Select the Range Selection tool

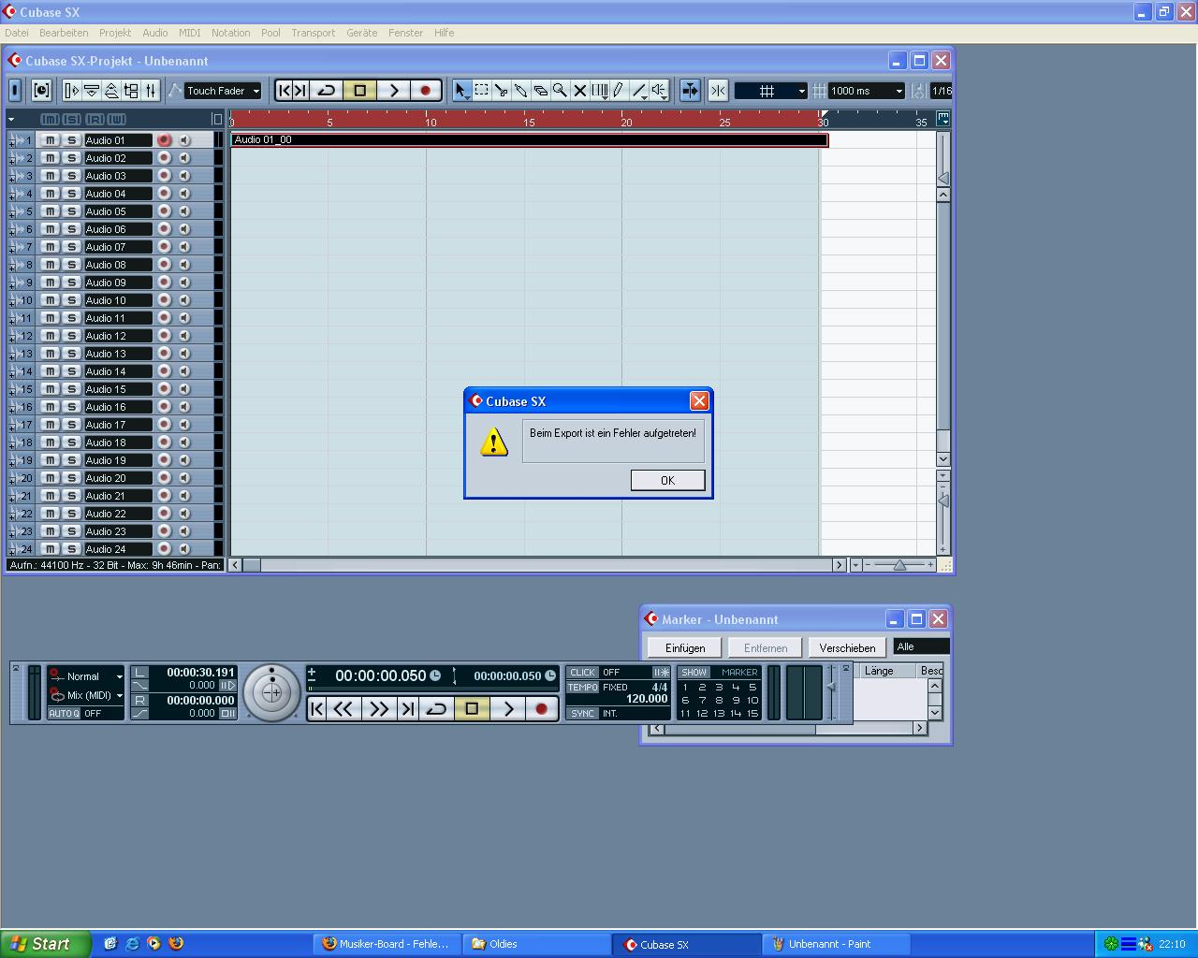(481, 91)
